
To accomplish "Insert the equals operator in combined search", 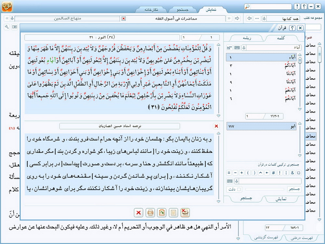I will (x=229, y=173).
